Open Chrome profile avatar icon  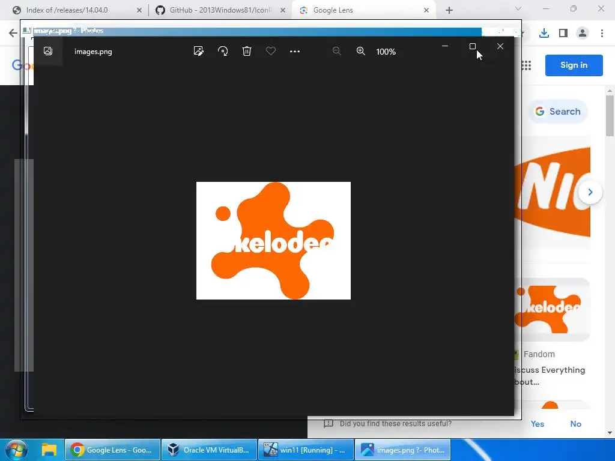pyautogui.click(x=583, y=34)
